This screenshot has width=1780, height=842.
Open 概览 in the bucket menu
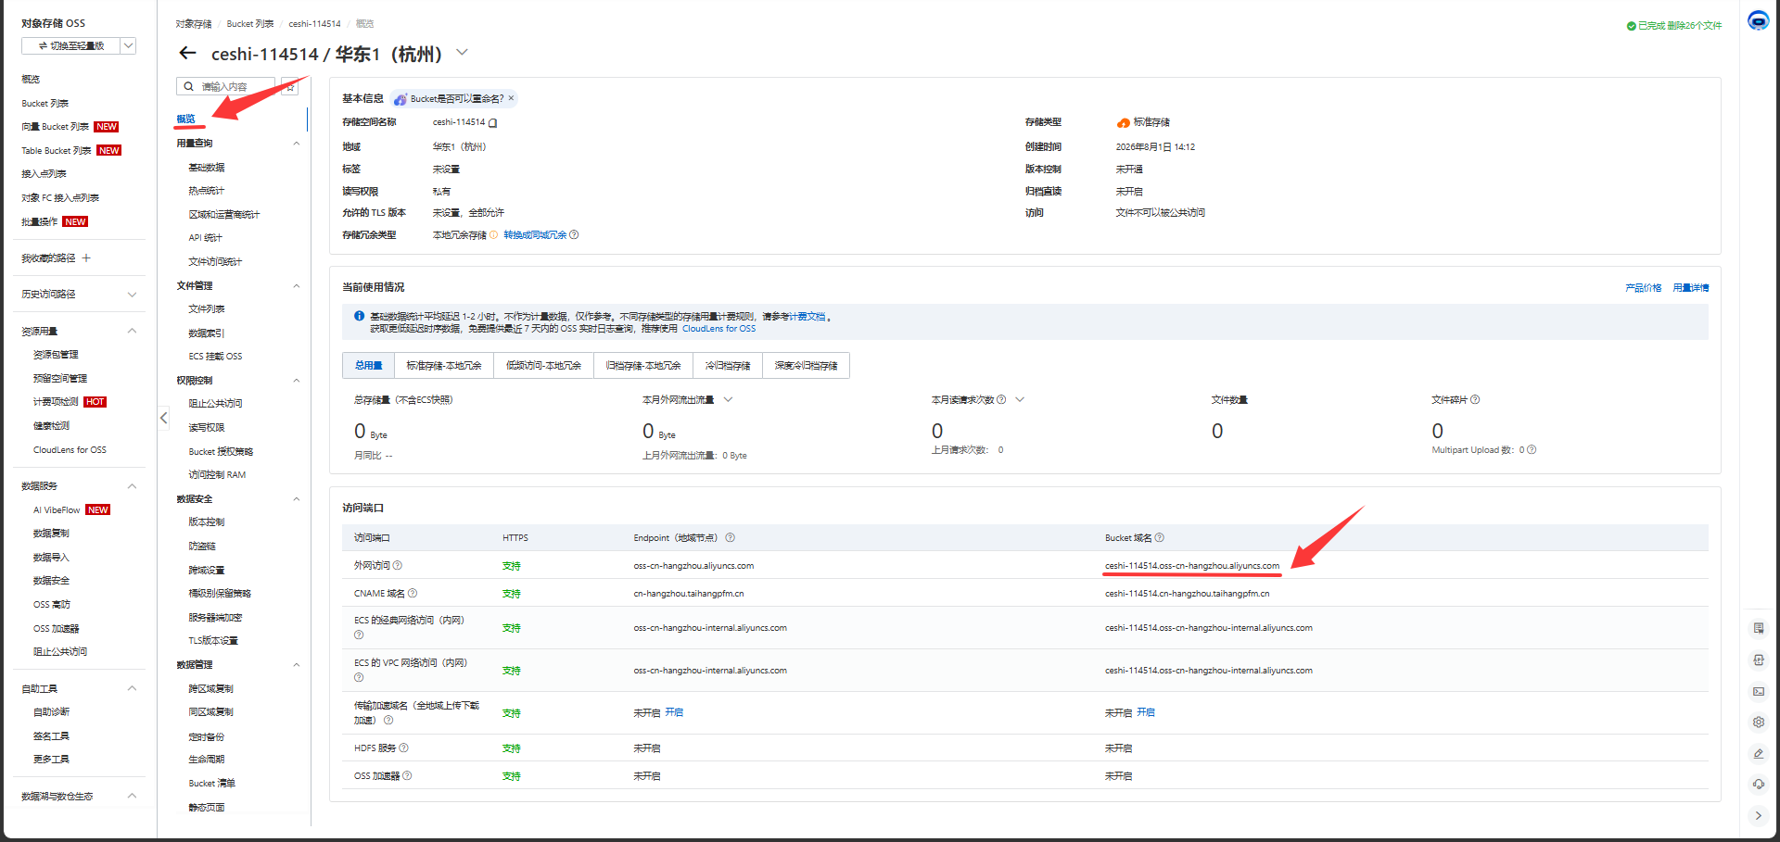186,119
